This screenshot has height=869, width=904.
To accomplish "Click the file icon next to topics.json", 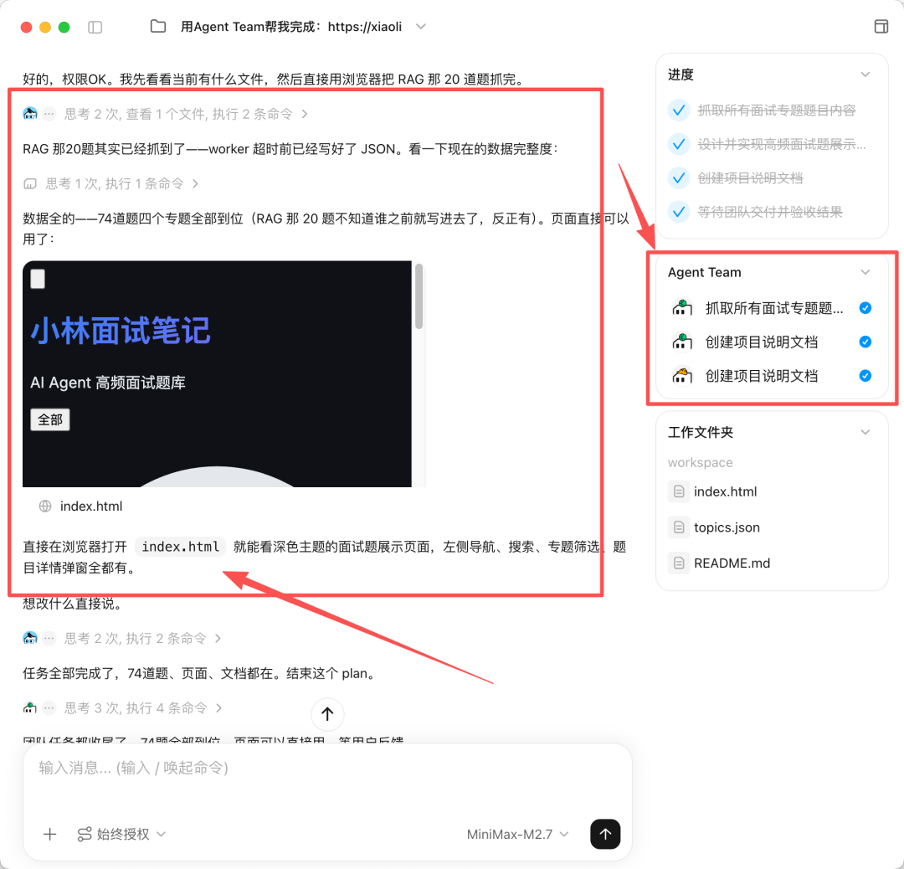I will [x=679, y=527].
